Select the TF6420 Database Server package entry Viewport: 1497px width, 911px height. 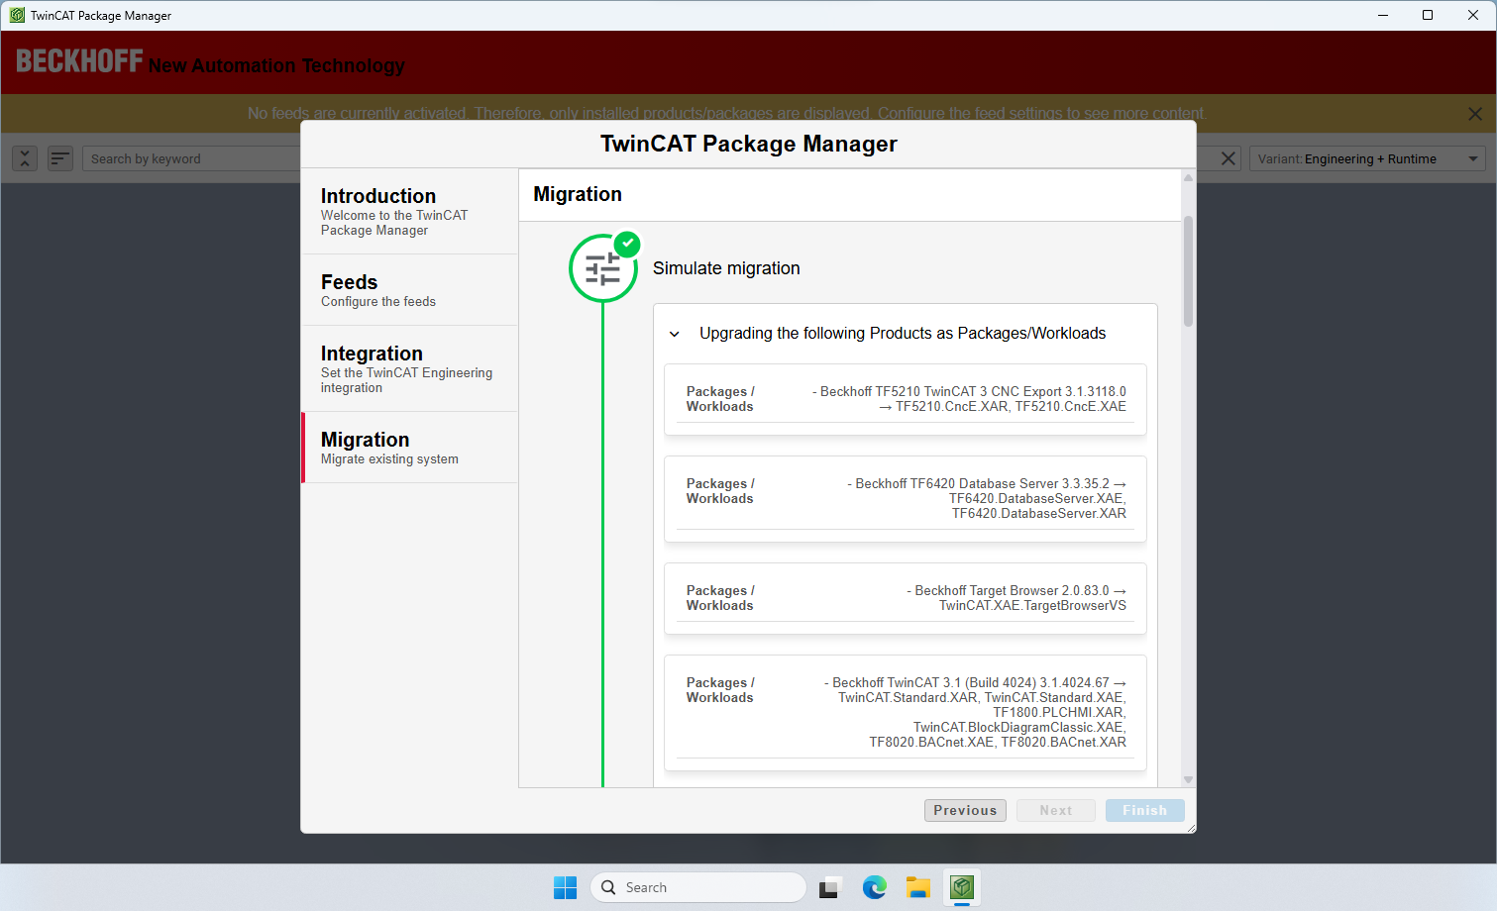[906, 499]
